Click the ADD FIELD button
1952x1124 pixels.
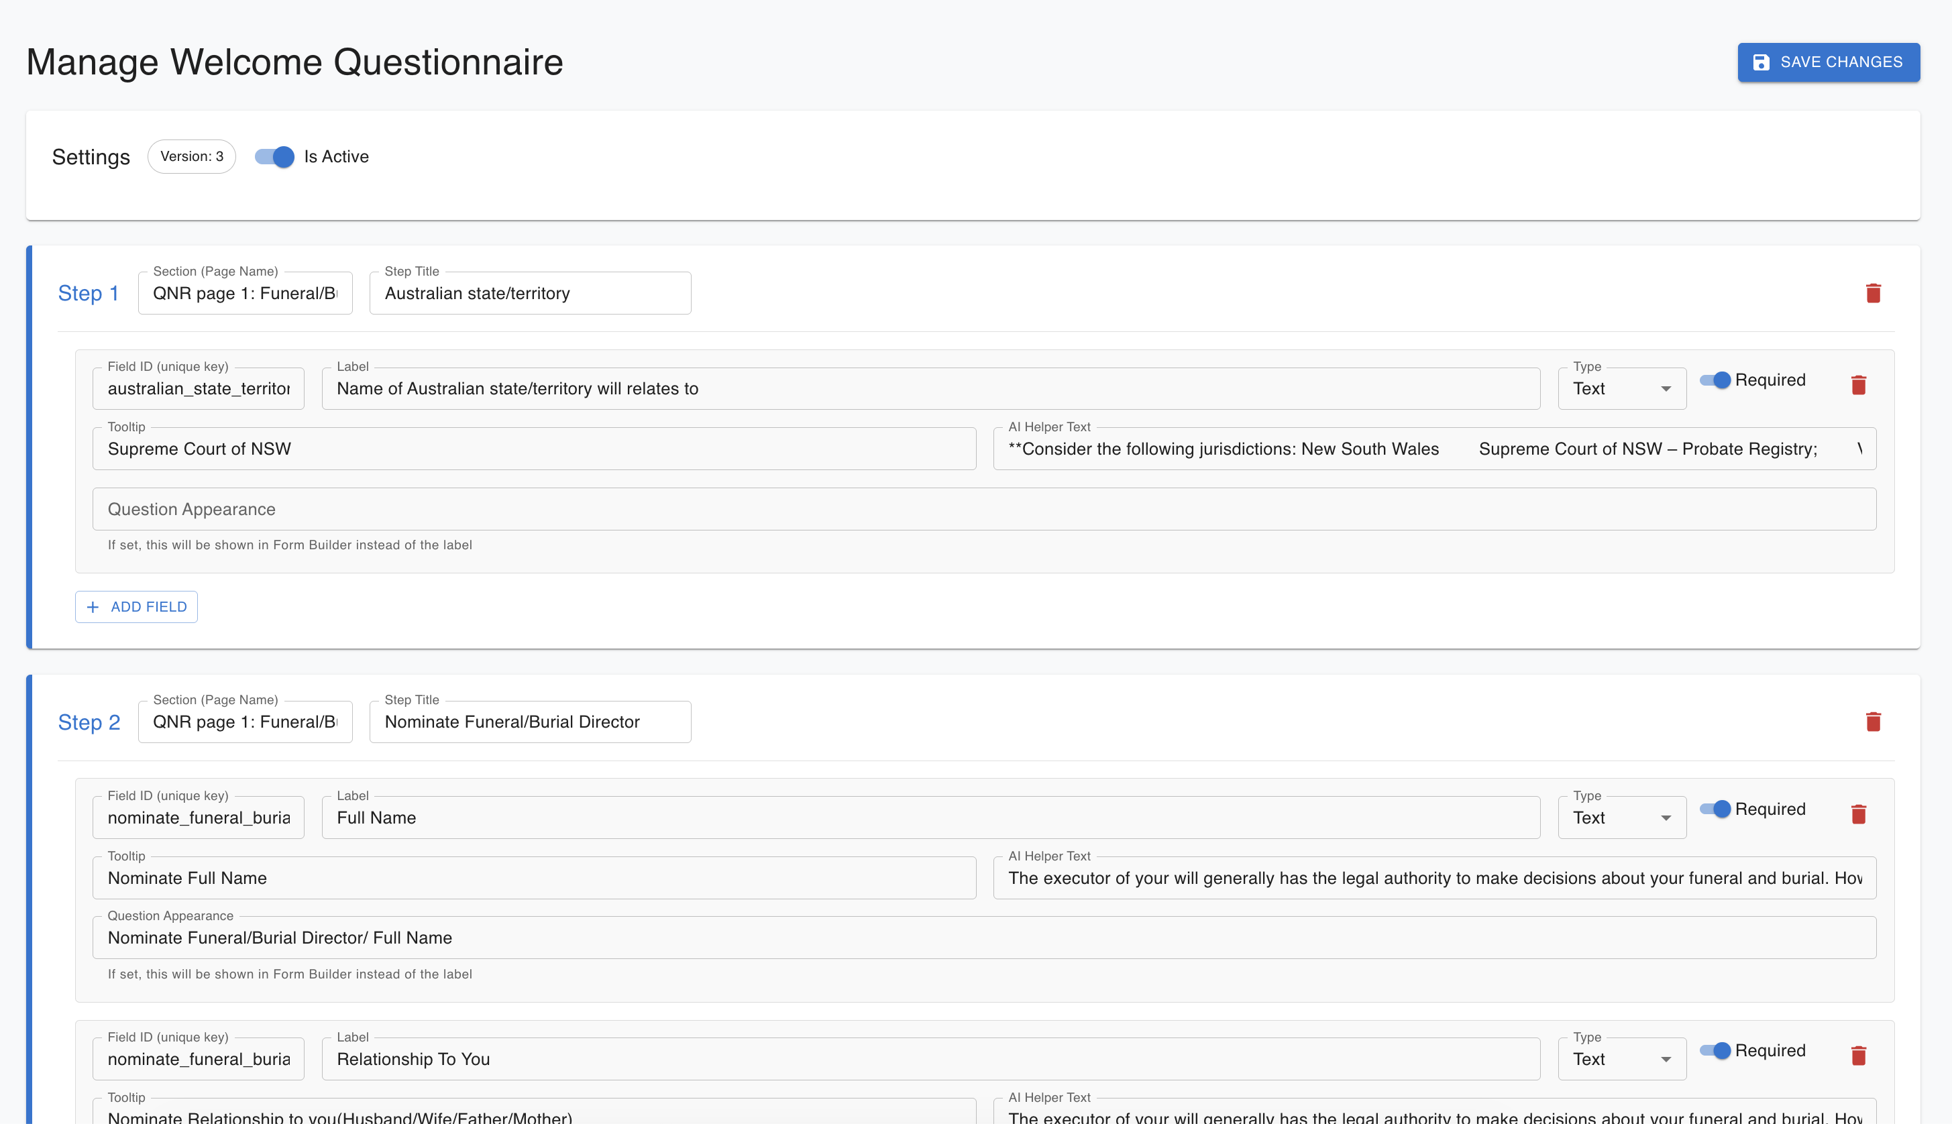point(136,607)
